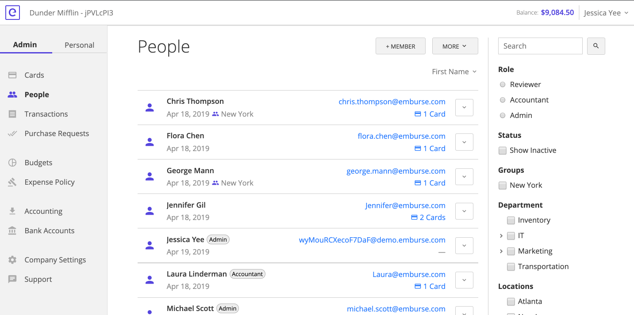Click the magnifier search button
This screenshot has width=634, height=315.
point(596,46)
